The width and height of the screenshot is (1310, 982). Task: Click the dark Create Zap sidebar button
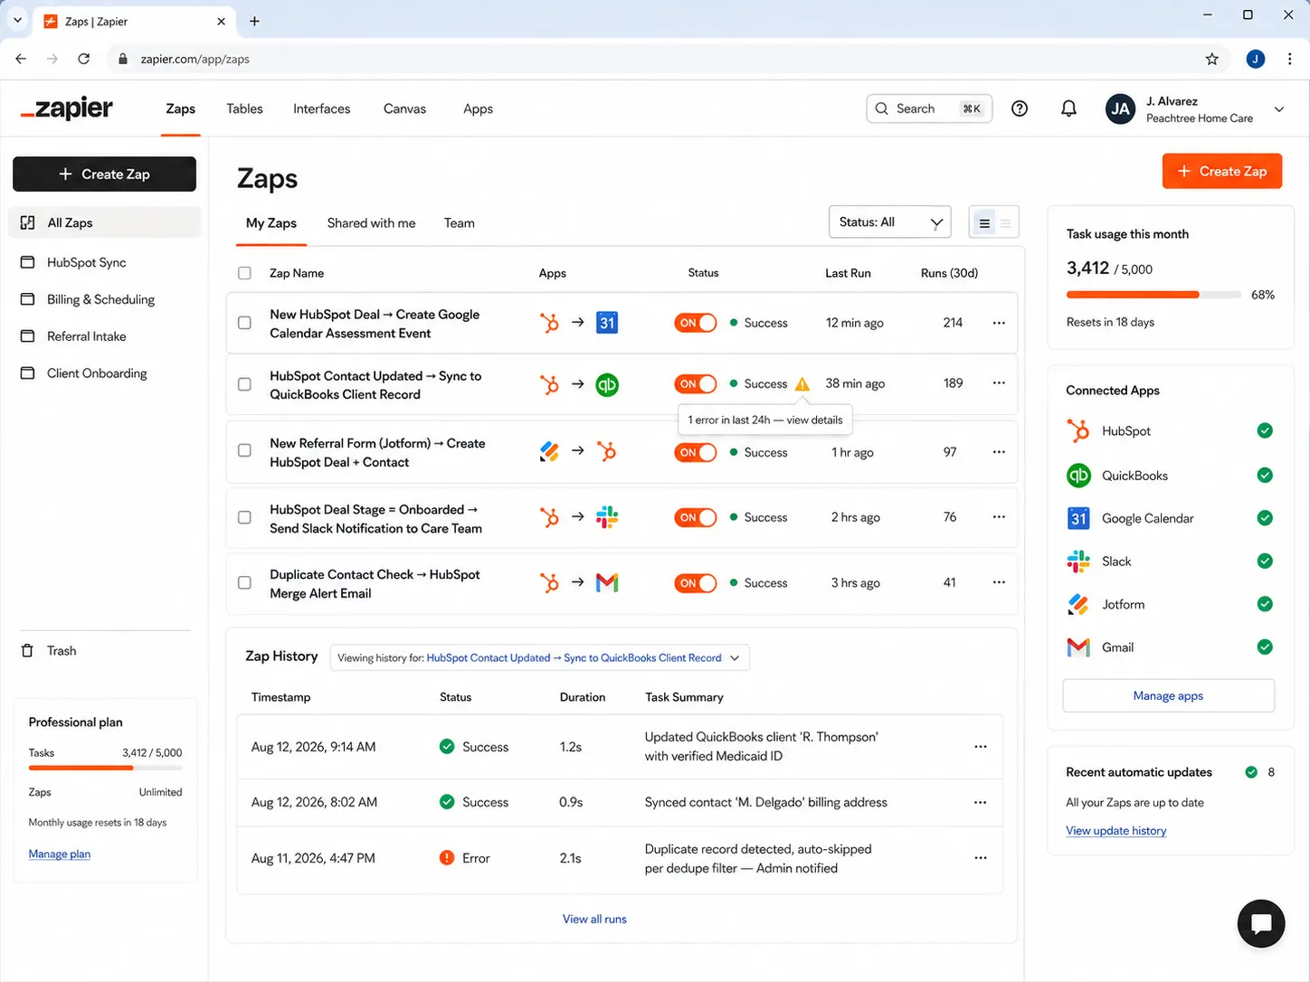point(104,175)
